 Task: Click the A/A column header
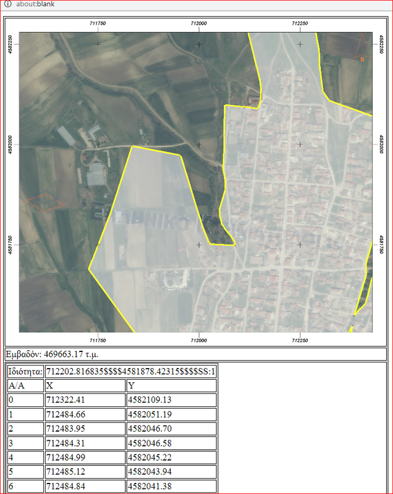(25, 385)
